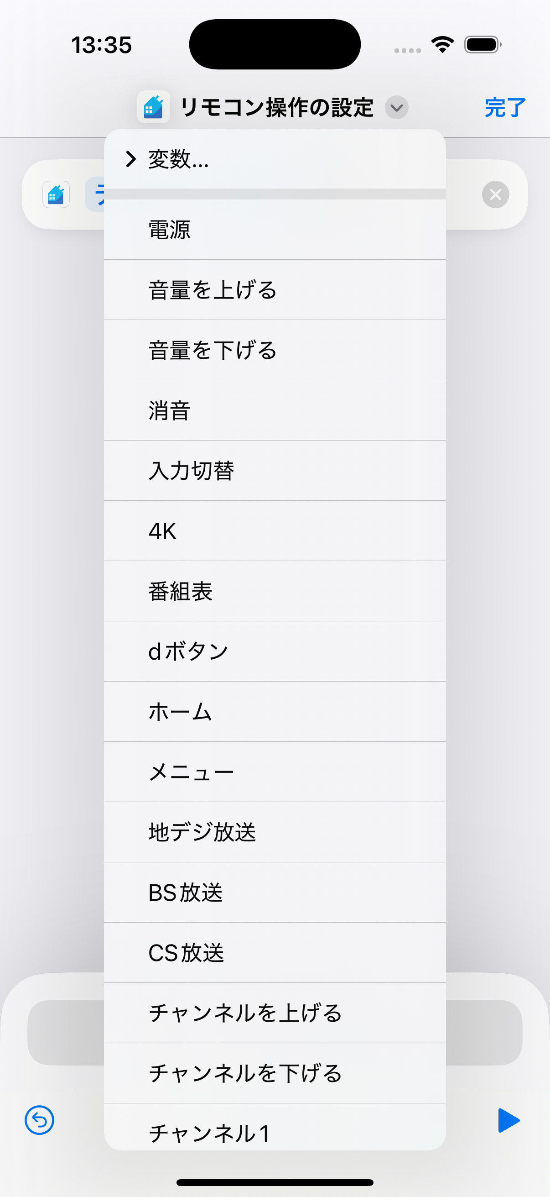Tap the shortcut app icon beside the title
Screen dimensions: 550x1197
pos(154,107)
